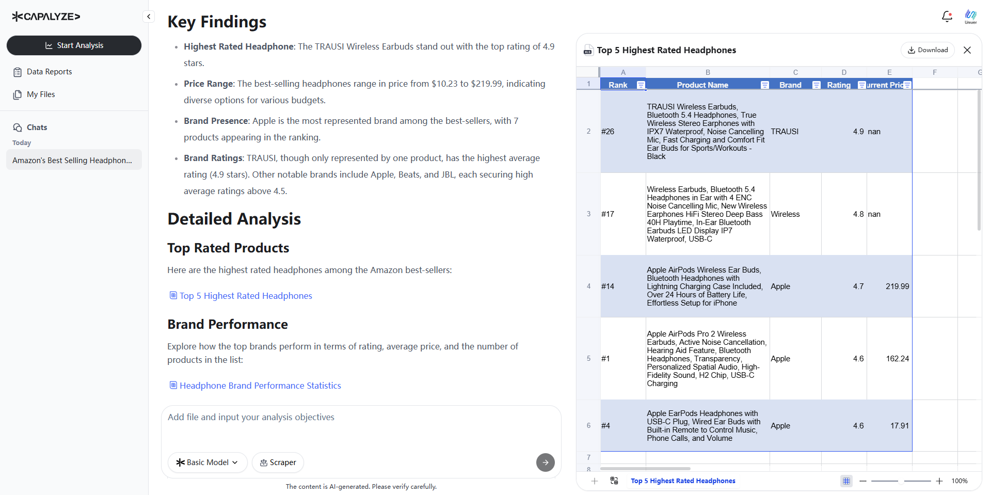Select the Top 5 Highest Rated Headphones sheet tab
Screen dimensions: 991x495
682,481
